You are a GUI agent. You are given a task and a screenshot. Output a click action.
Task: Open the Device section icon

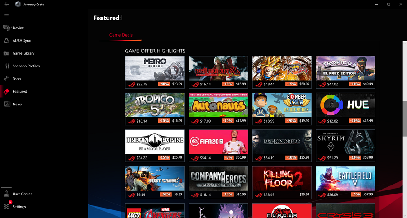(x=6, y=28)
